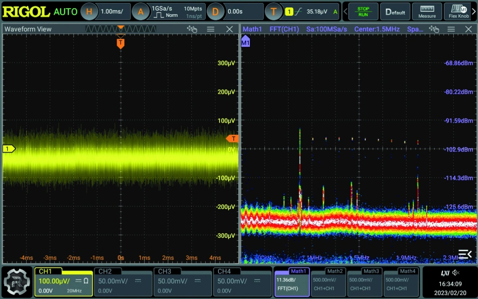
Task: Select the Math2 tab
Action: pyautogui.click(x=328, y=282)
